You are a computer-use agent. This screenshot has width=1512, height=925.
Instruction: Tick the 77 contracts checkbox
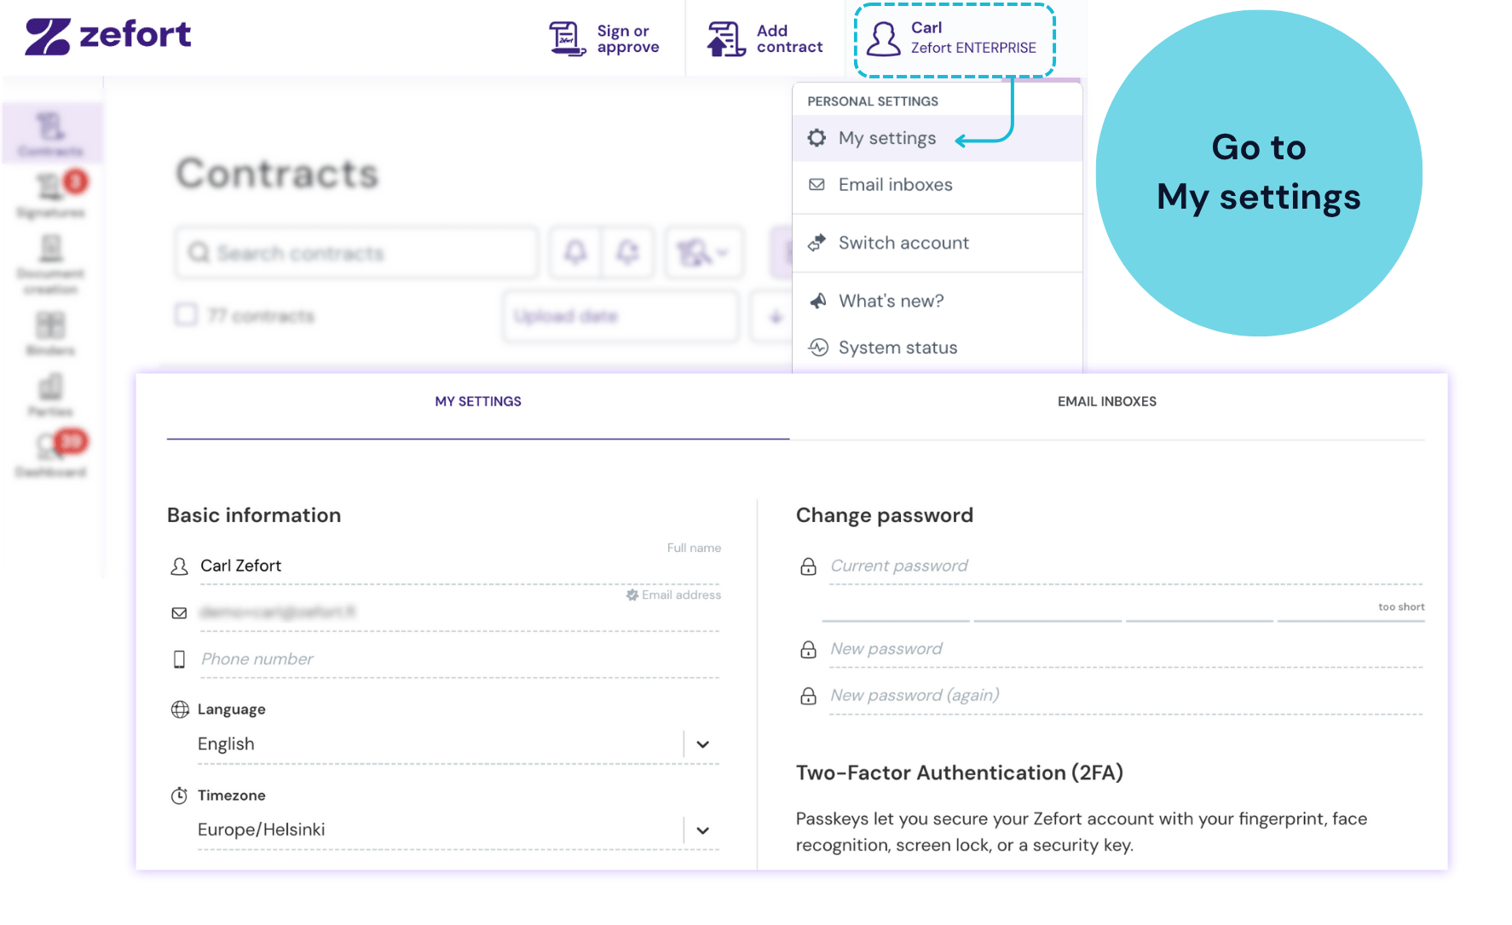[186, 315]
